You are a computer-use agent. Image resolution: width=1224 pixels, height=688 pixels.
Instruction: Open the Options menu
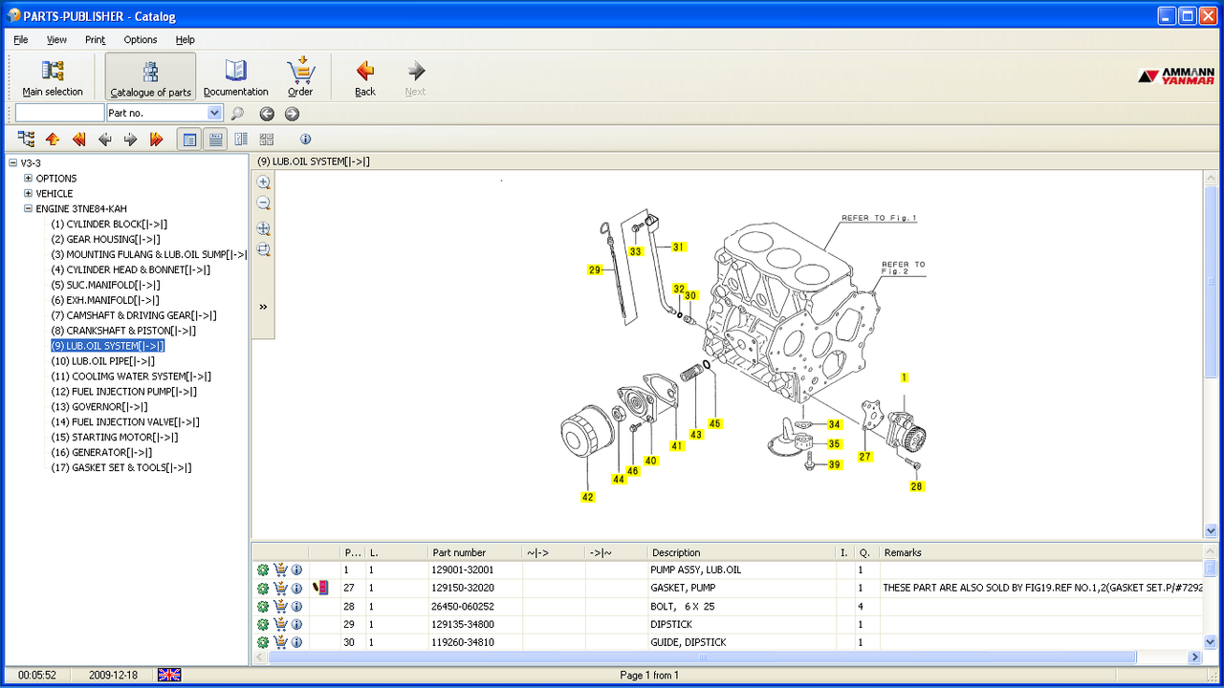tap(141, 39)
